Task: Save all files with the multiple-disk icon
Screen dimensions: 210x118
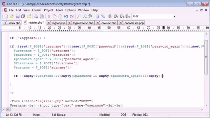Action: coord(23,16)
